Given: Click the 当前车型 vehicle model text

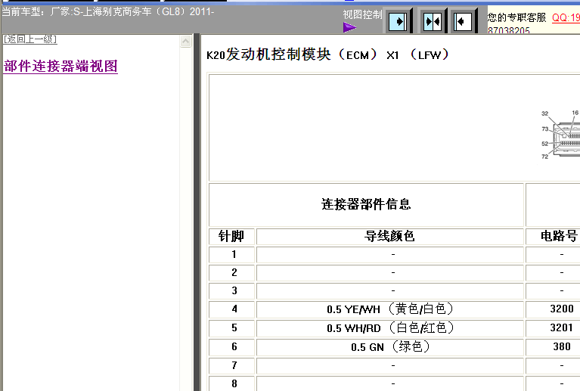Looking at the screenshot, I should [108, 12].
